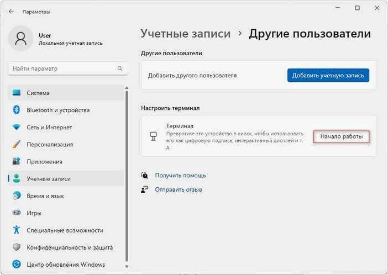The image size is (388, 275).
Task: Minimize the Параметры window
Action: coord(337,8)
